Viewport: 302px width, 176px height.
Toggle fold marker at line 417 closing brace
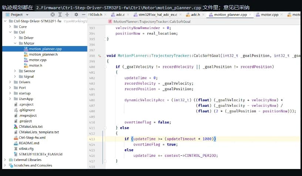(x=105, y=161)
